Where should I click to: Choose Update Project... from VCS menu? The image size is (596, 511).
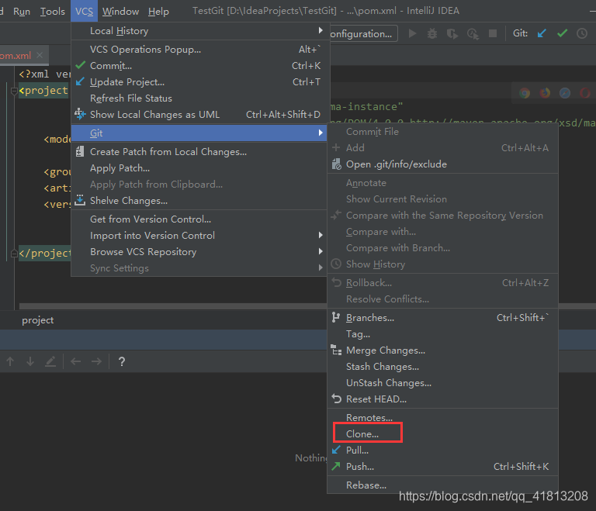click(199, 82)
